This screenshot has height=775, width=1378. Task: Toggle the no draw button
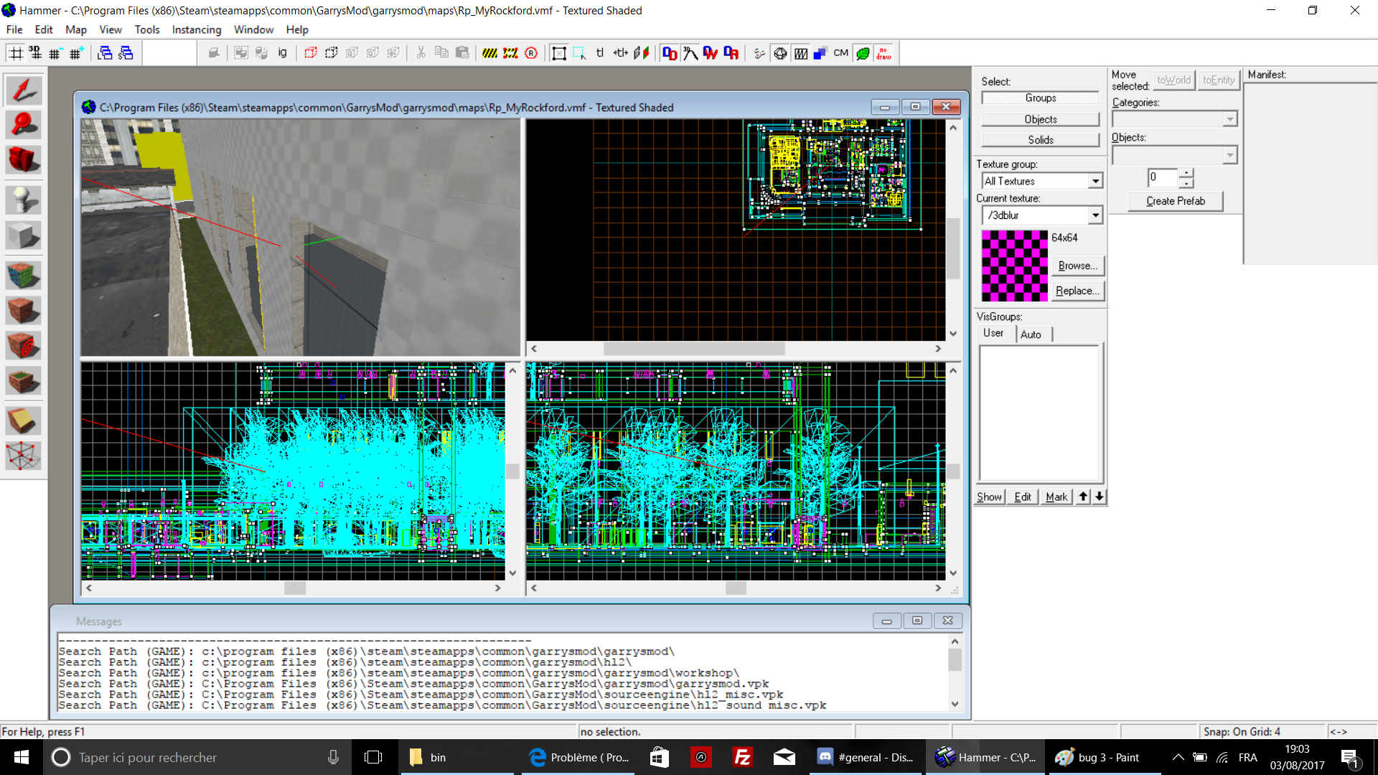(x=883, y=53)
